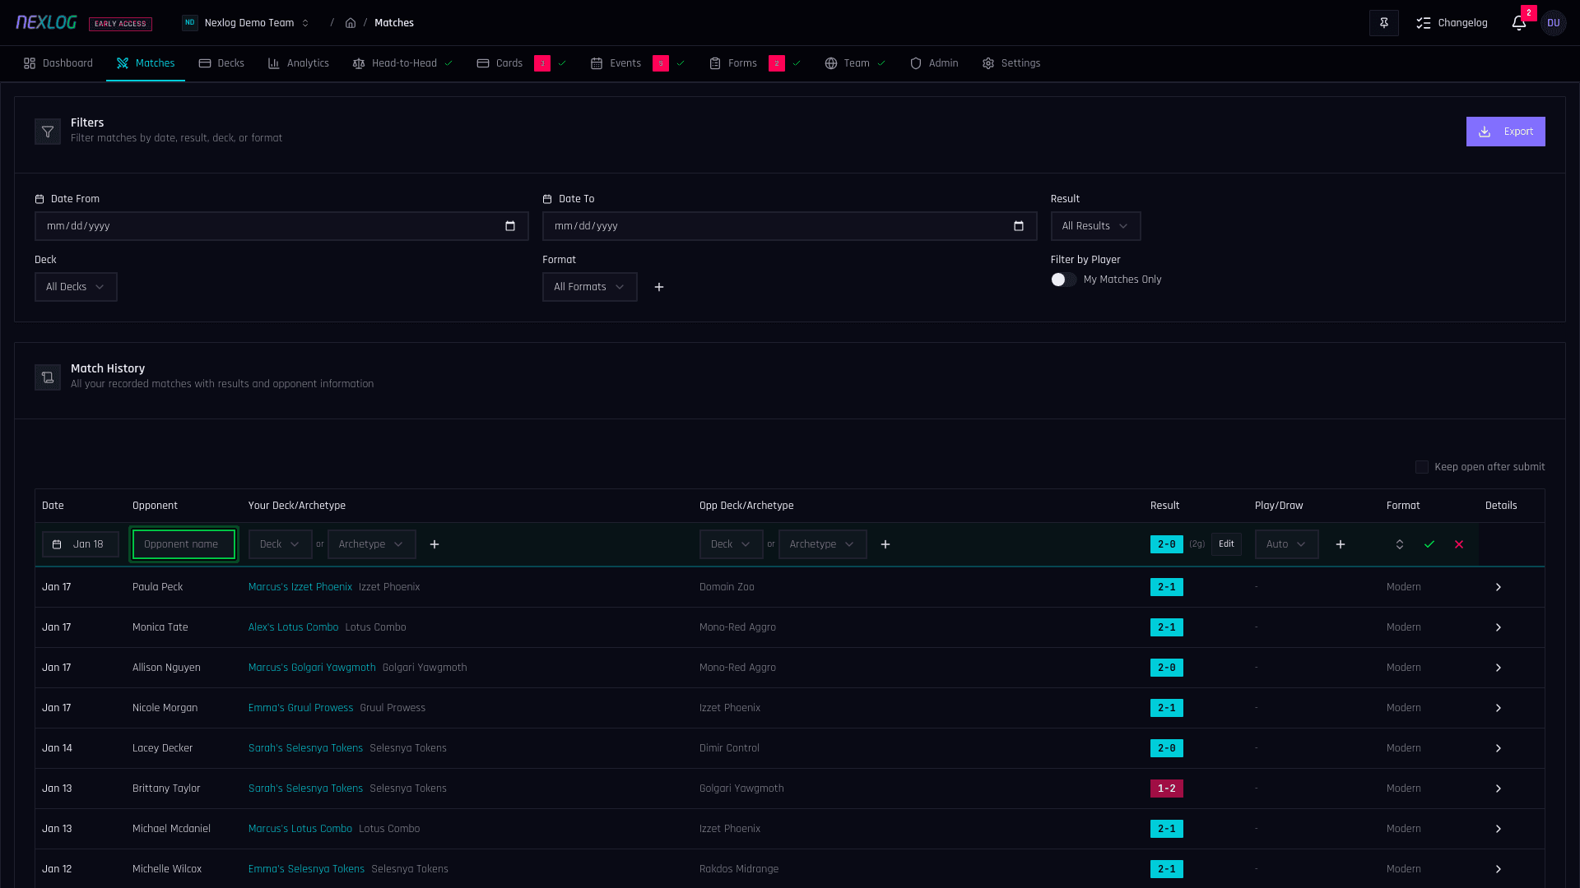Image resolution: width=1580 pixels, height=888 pixels.
Task: Go to Dashboard tab
Action: click(58, 63)
